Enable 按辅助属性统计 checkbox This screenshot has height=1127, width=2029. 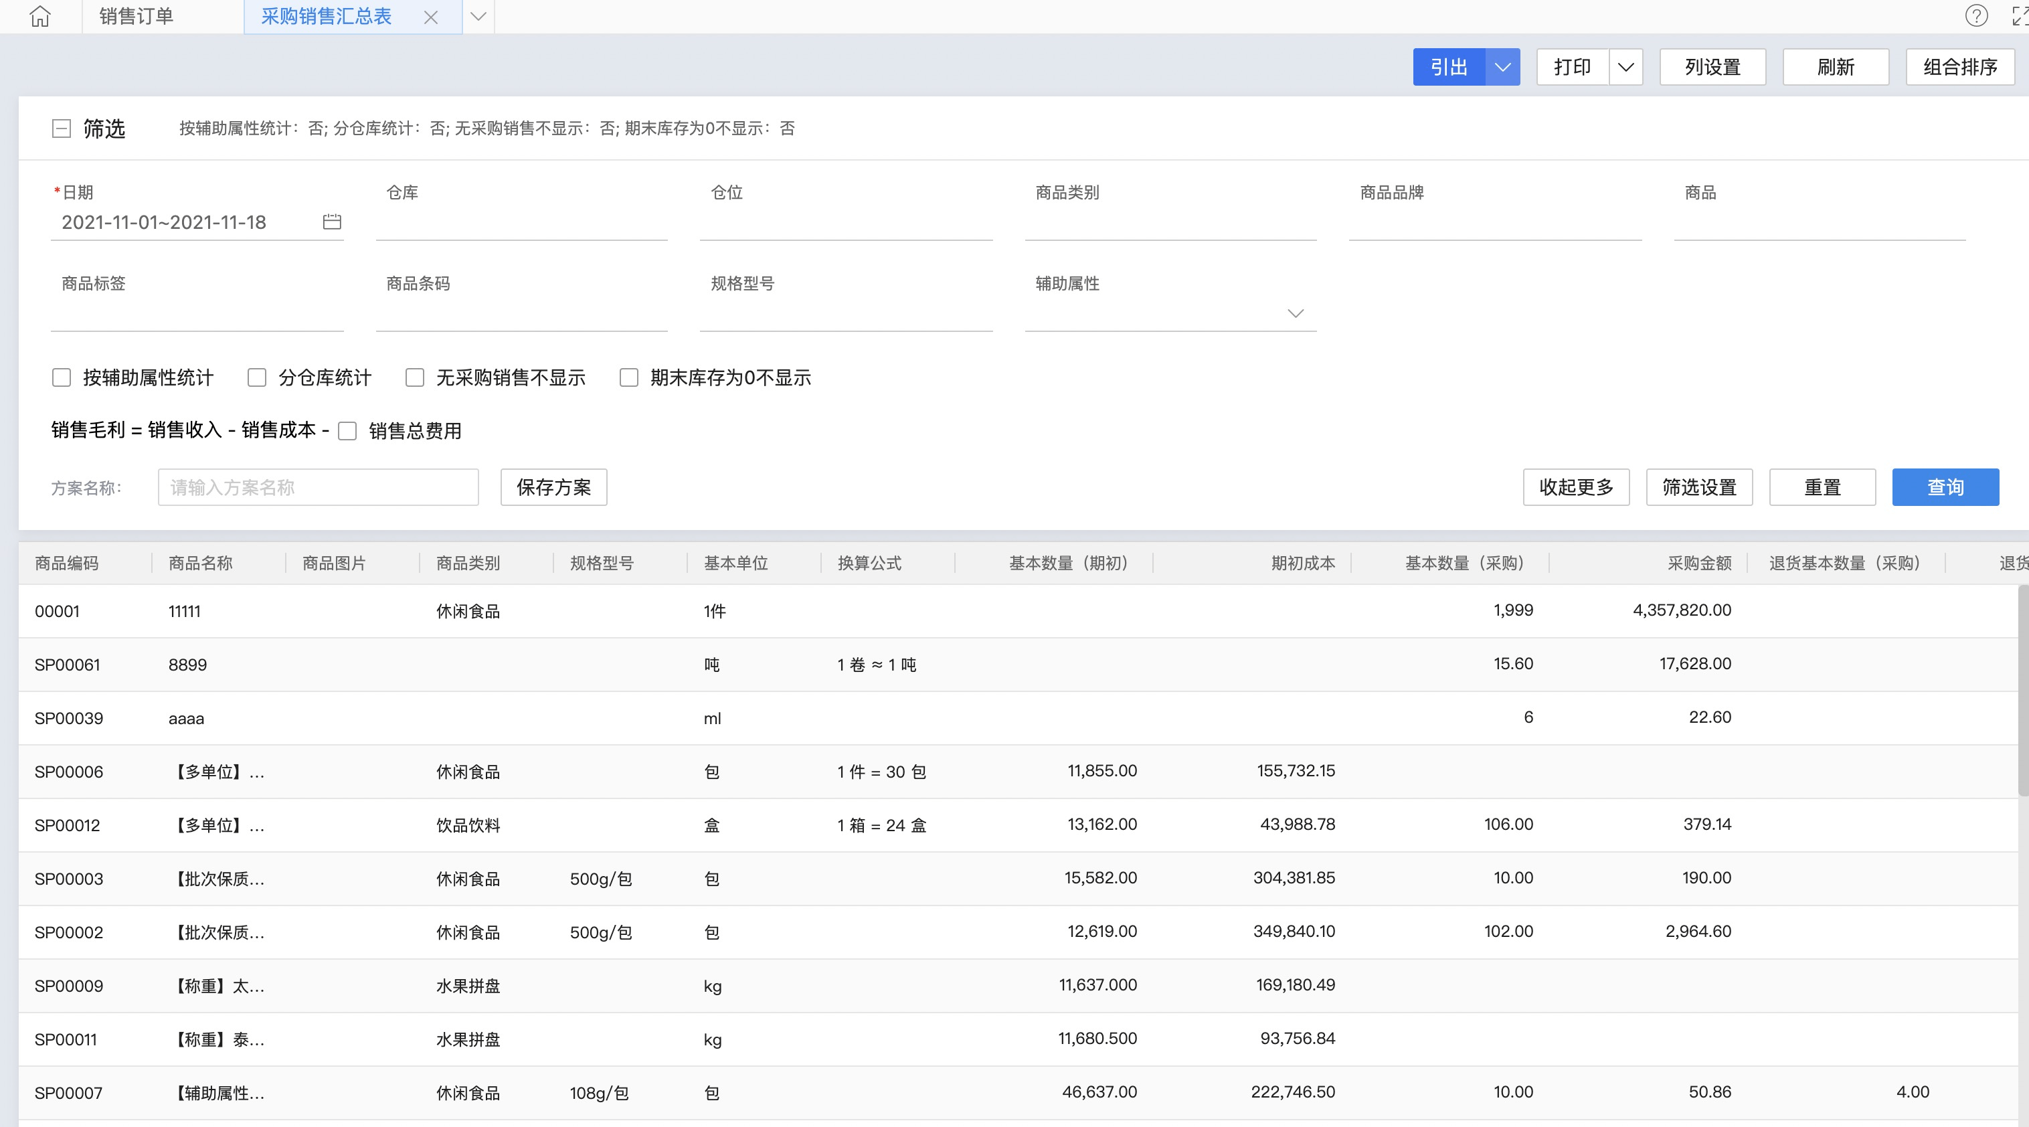point(62,378)
